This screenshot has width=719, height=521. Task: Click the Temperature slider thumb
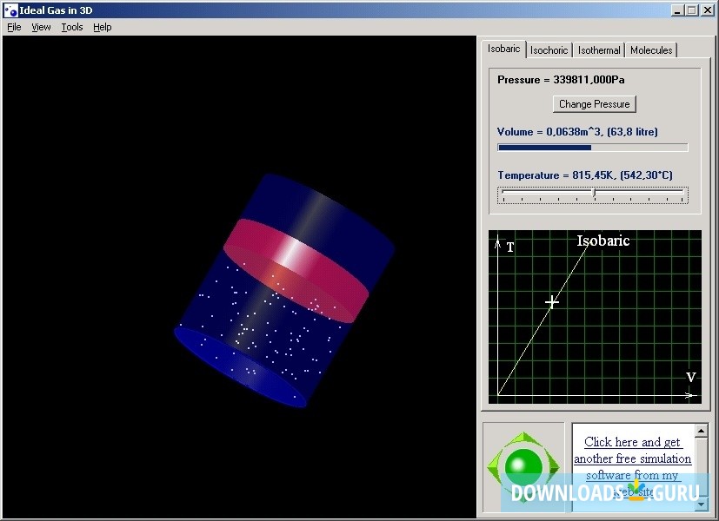(595, 193)
